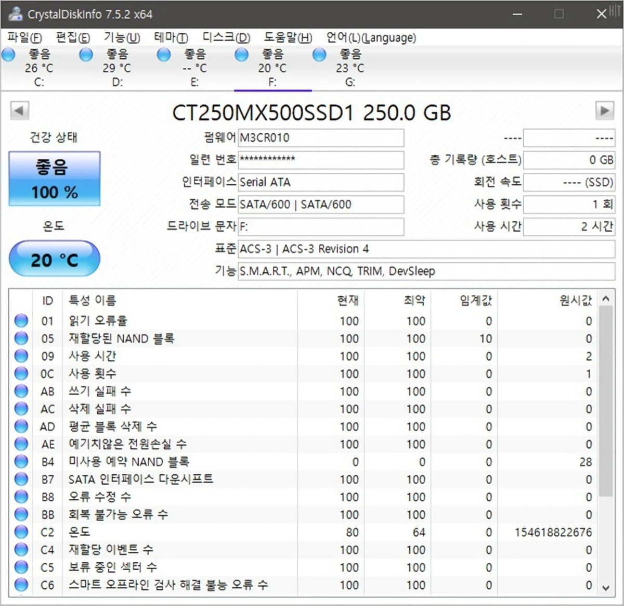Click total host writes 0 GB field
Image resolution: width=624 pixels, height=606 pixels.
click(569, 160)
